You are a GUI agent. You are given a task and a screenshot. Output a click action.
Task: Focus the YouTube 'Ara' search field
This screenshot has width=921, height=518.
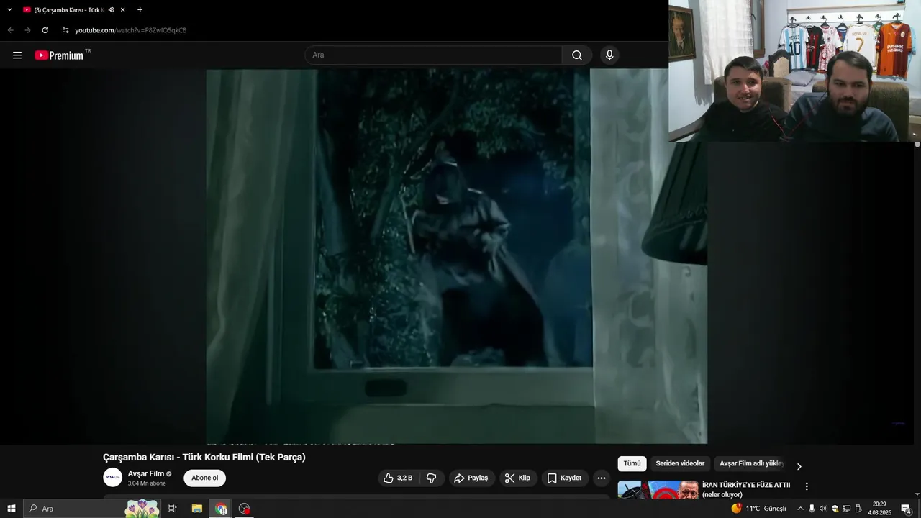pos(434,55)
